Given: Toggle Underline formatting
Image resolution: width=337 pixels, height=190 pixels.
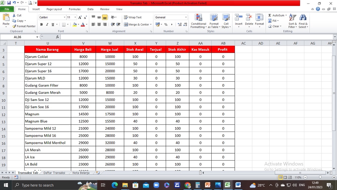Looking at the screenshot, I should (53, 25).
